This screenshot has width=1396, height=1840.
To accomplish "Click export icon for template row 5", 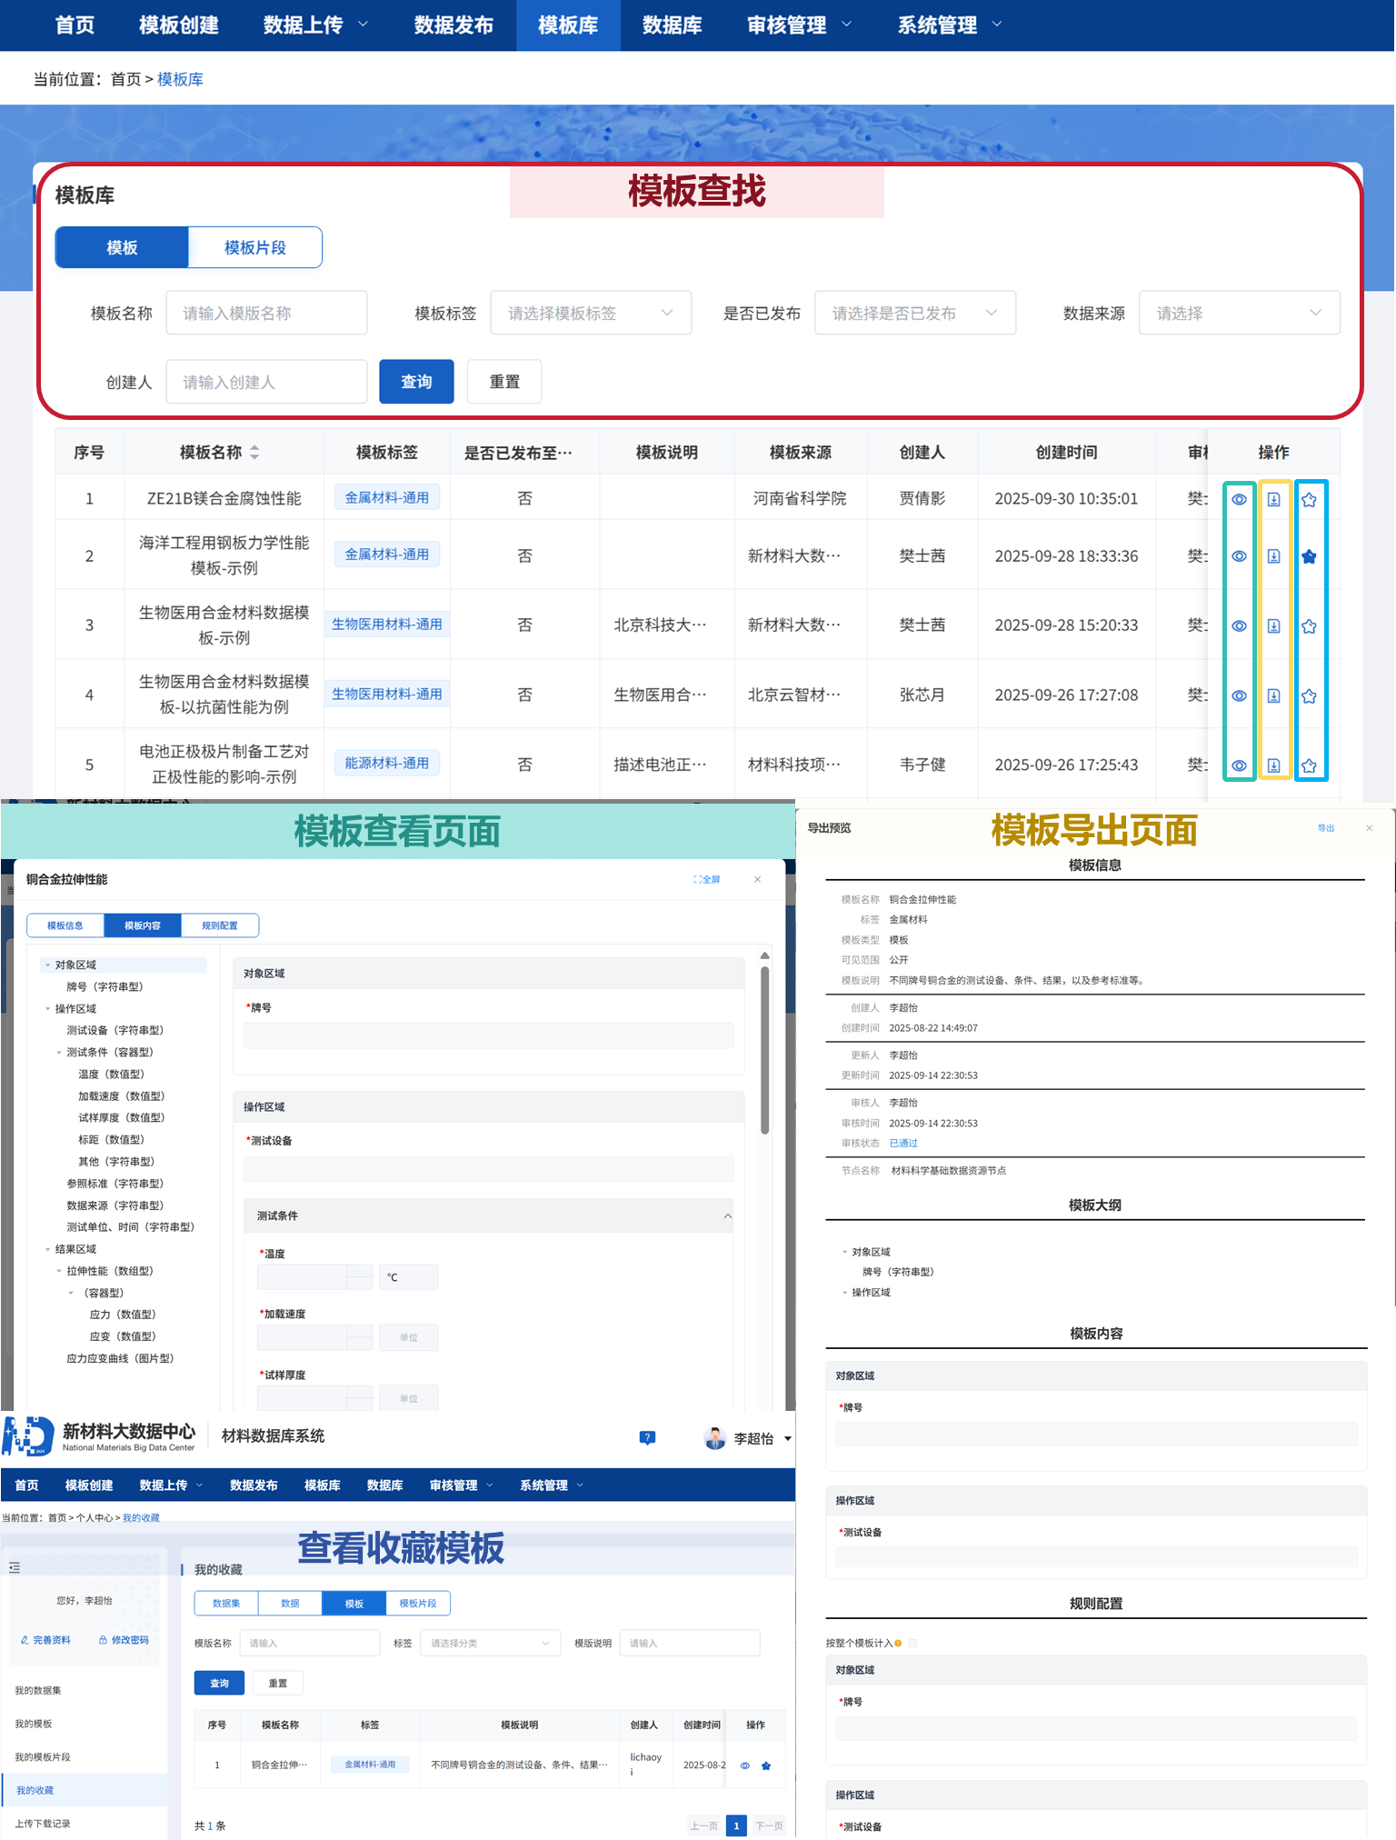I will [1273, 765].
